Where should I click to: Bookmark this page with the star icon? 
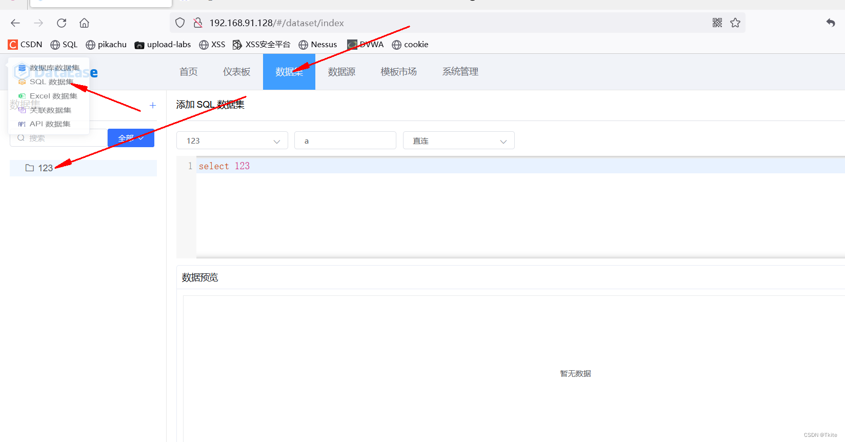pos(735,23)
